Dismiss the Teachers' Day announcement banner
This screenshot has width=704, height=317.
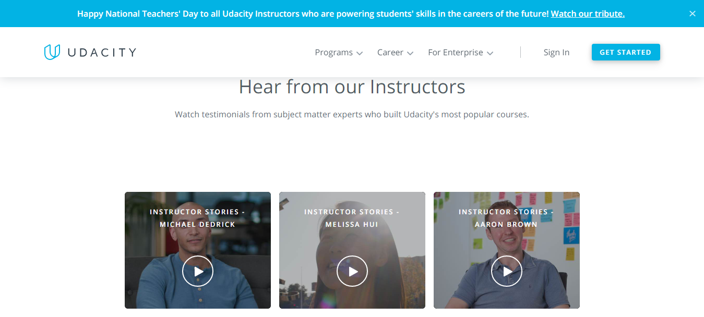click(x=692, y=14)
